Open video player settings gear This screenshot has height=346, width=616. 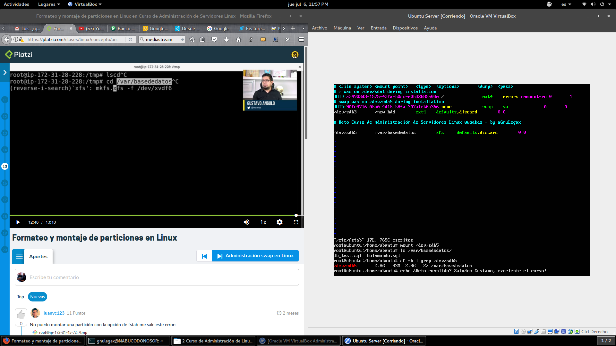click(x=279, y=222)
